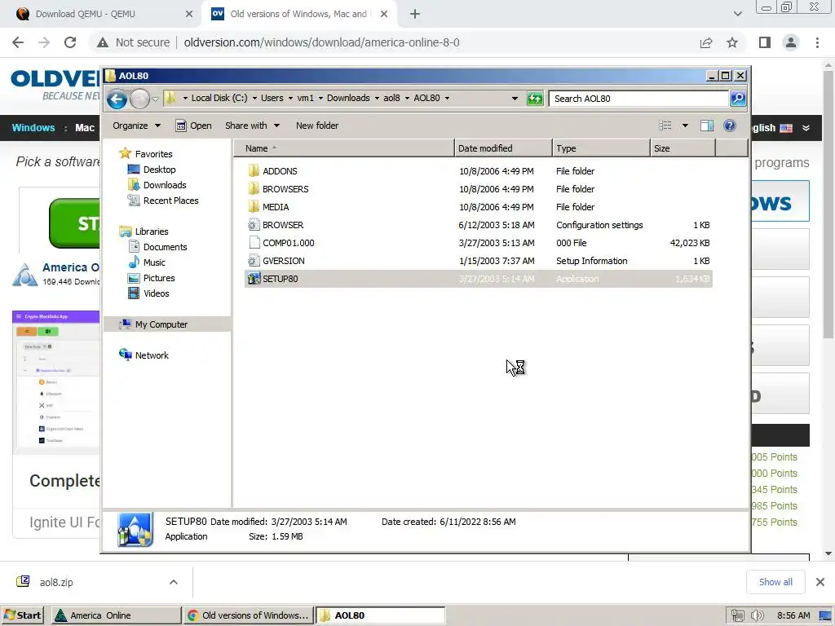
Task: Open recent pages dropdown next to Forward
Action: [155, 99]
